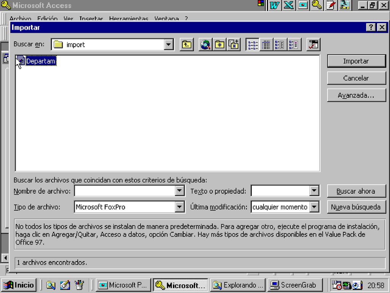Click the Add to Favorites icon
The height and width of the screenshot is (293, 390).
click(233, 45)
